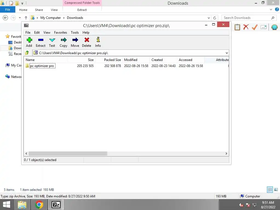Switch to the Explorer Home tab
The image size is (280, 210).
[x=23, y=10]
